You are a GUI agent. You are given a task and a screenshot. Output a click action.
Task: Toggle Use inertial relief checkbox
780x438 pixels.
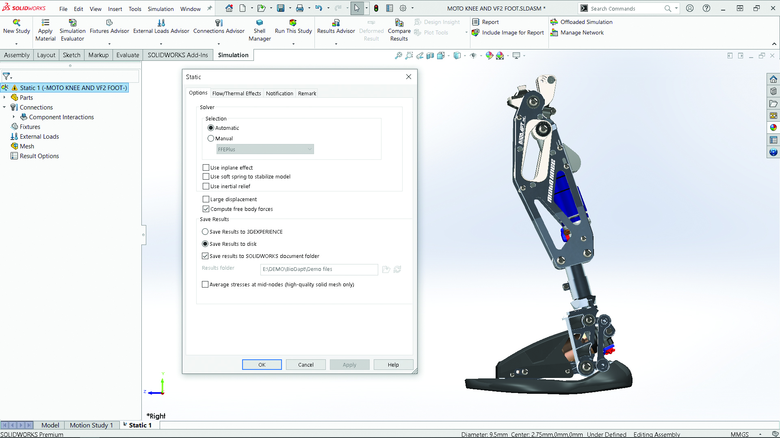pyautogui.click(x=206, y=186)
